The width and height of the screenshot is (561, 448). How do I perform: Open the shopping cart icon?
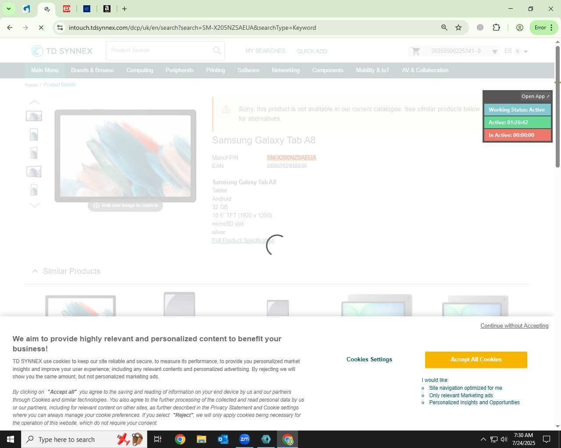(416, 51)
